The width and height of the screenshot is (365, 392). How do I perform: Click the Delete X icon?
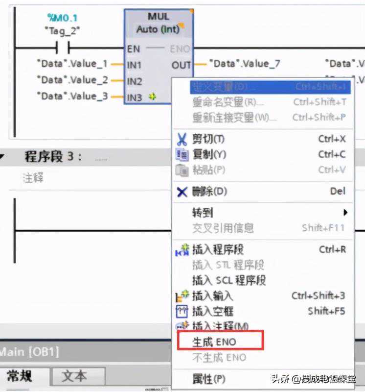[182, 192]
